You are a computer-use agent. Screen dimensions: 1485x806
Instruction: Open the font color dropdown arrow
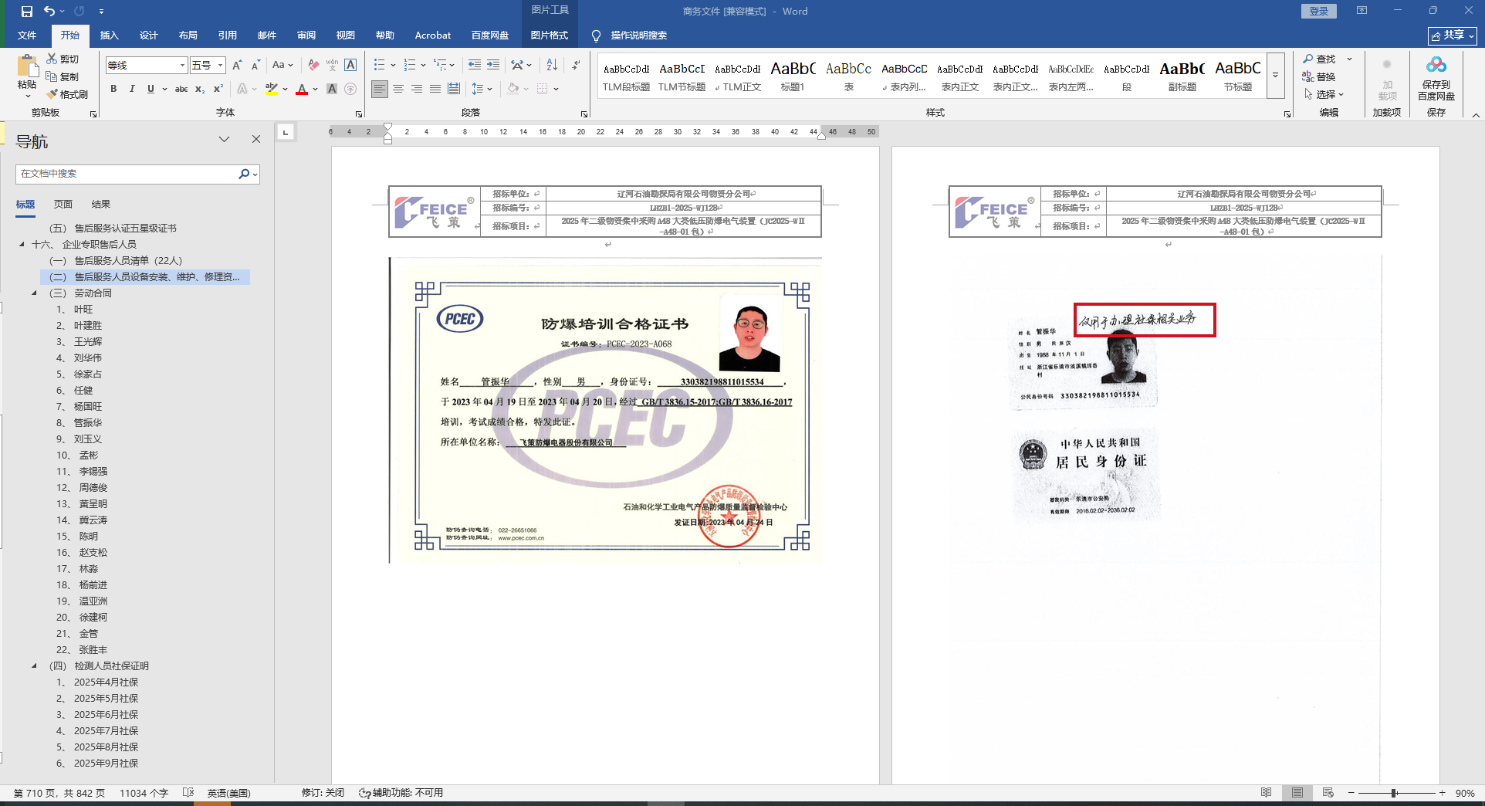point(315,89)
